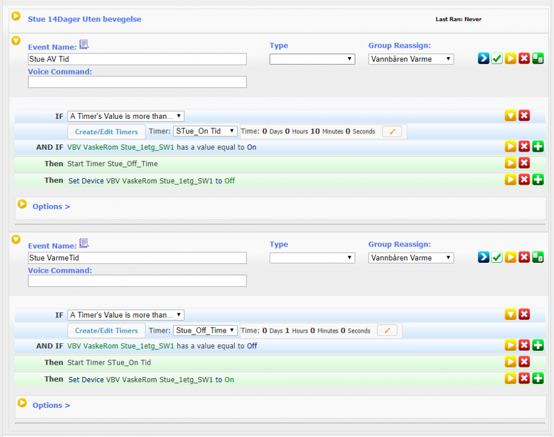Click the green checkmark icon for Stue AV Tid

[497, 58]
